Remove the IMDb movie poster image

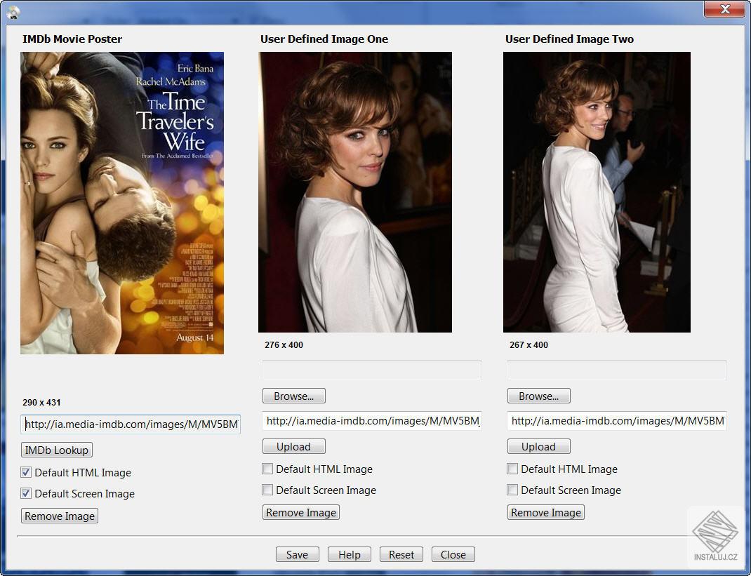pyautogui.click(x=59, y=516)
